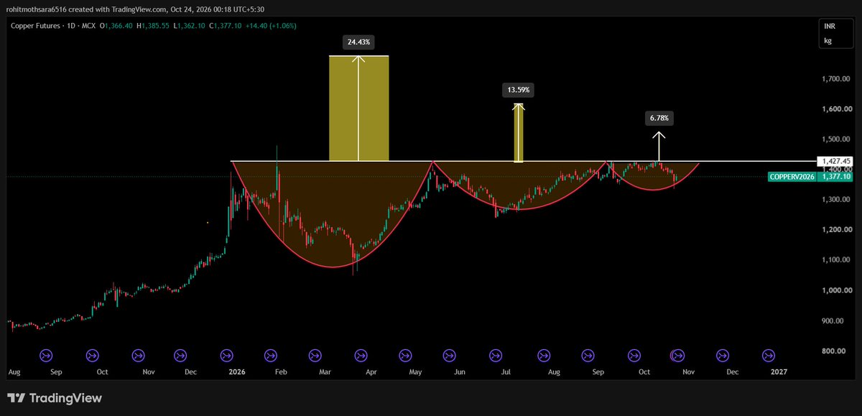This screenshot has height=416, width=862.
Task: Click the May label on the time axis
Action: (415, 372)
